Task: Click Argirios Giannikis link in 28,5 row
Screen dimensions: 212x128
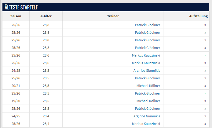Action: (x=146, y=71)
